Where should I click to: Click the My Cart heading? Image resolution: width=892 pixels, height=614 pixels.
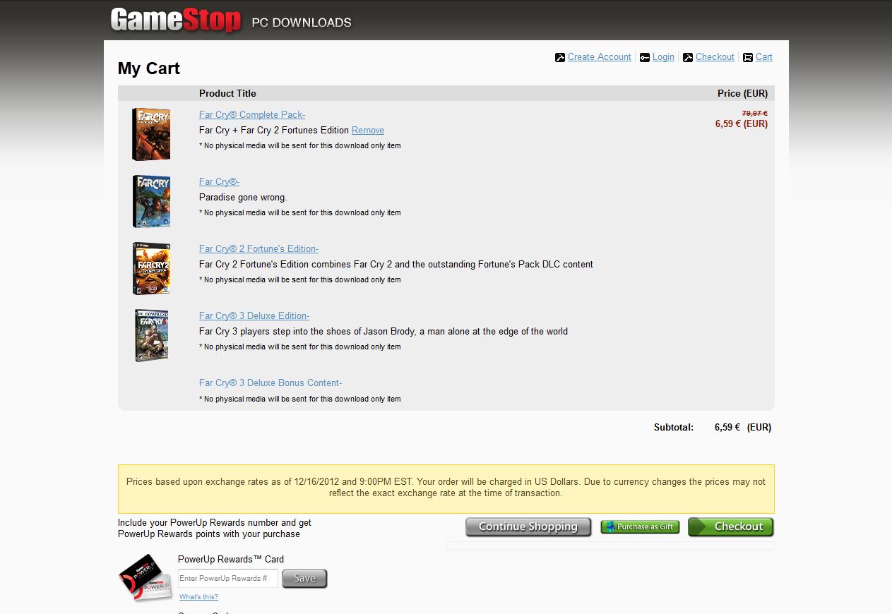[x=149, y=68]
